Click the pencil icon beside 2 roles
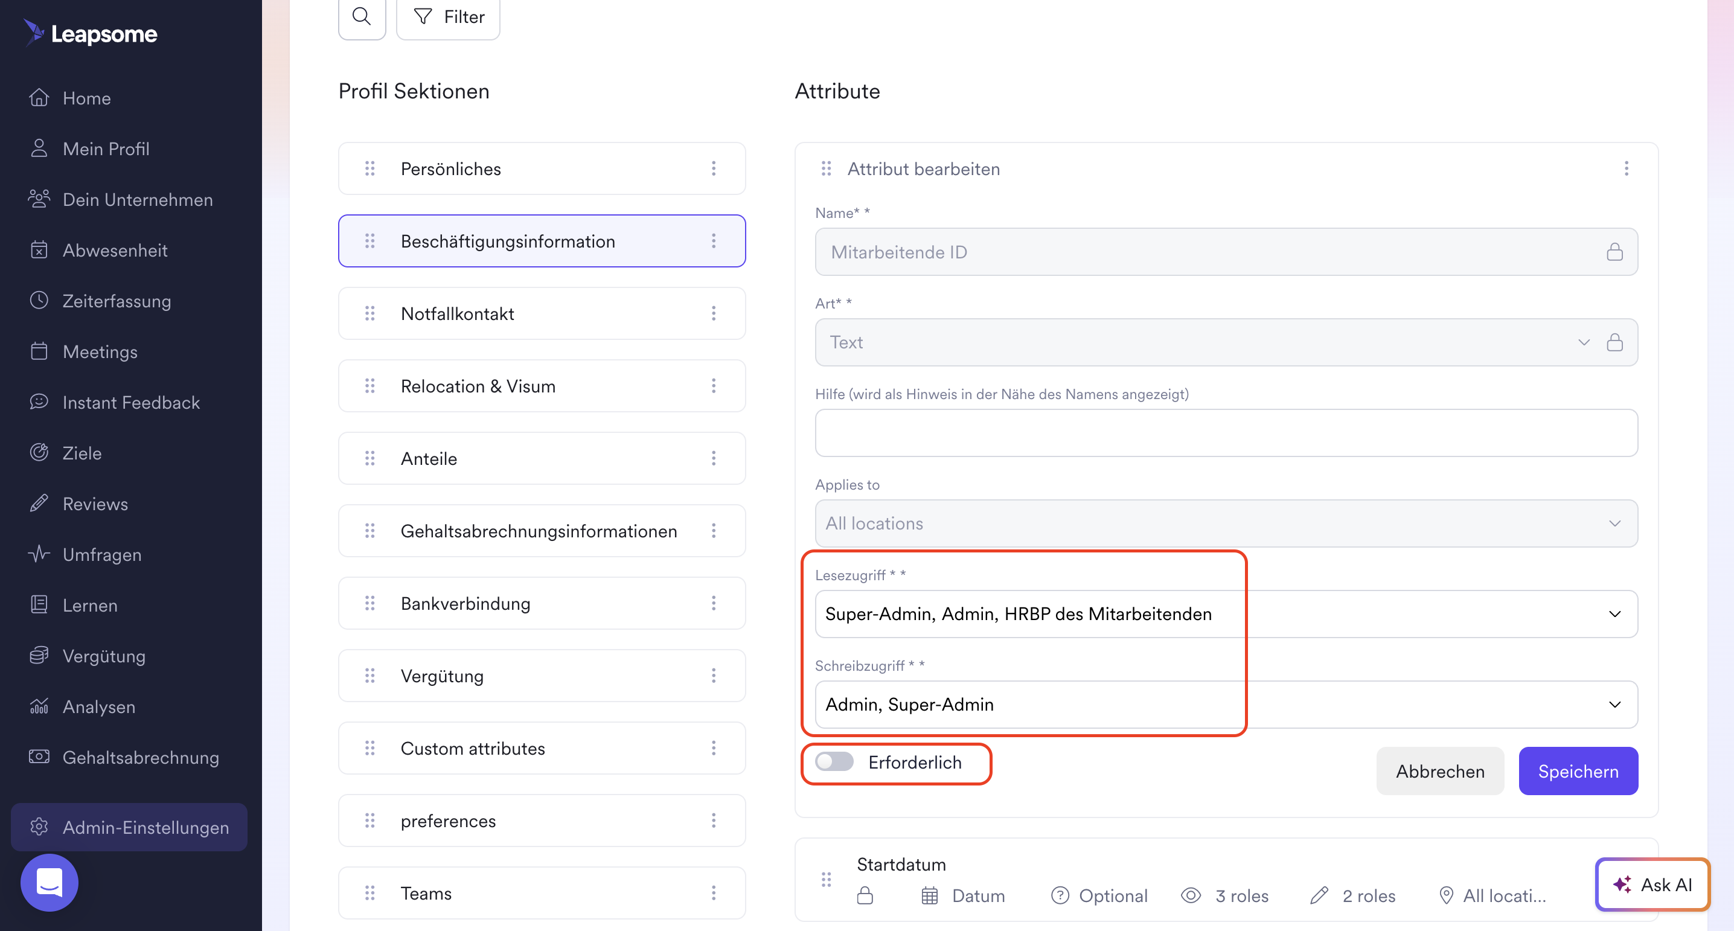This screenshot has height=931, width=1734. click(x=1319, y=895)
